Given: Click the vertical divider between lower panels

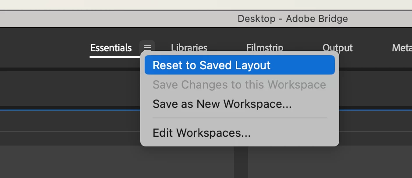Looking at the screenshot, I should tap(241, 162).
